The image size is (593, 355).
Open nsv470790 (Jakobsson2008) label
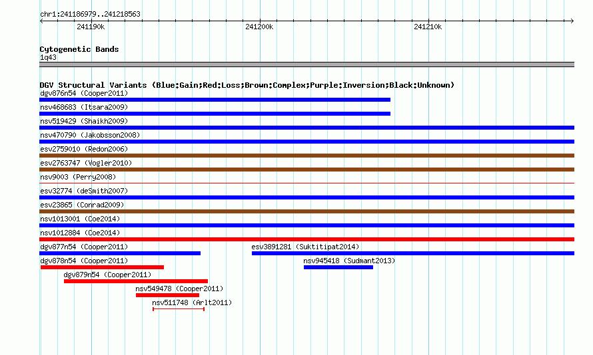[x=90, y=135]
